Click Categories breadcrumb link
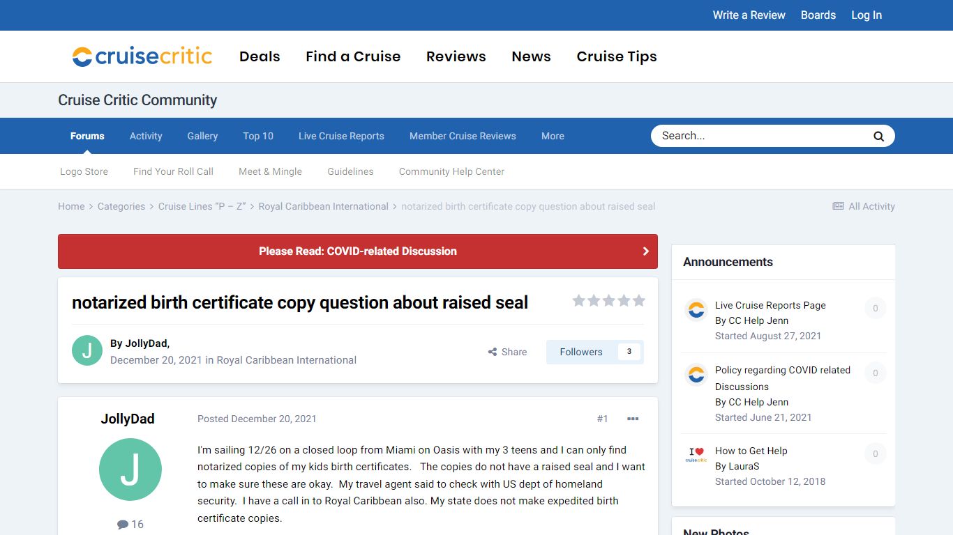Image resolution: width=953 pixels, height=535 pixels. (121, 206)
